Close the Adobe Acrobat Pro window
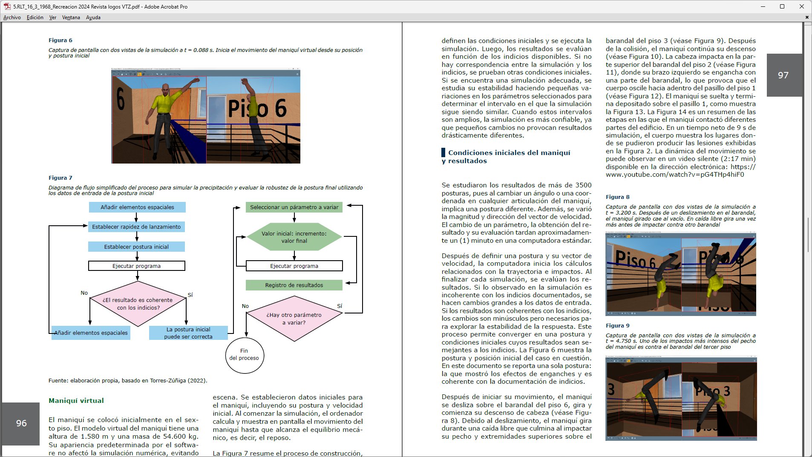 click(x=802, y=7)
